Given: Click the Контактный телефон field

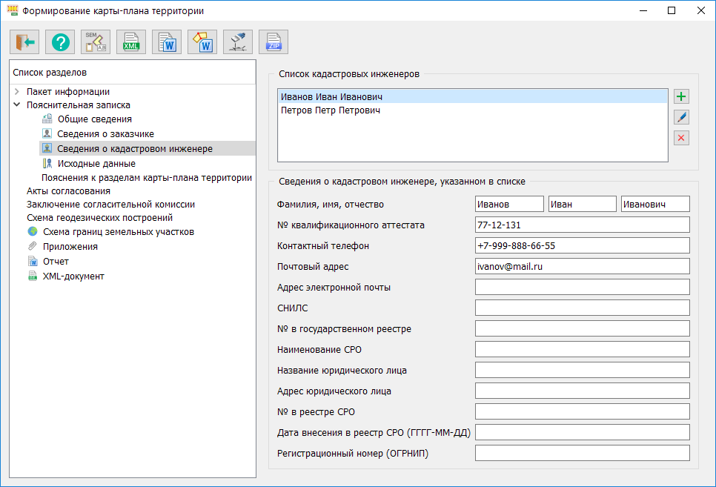Looking at the screenshot, I should (x=582, y=245).
